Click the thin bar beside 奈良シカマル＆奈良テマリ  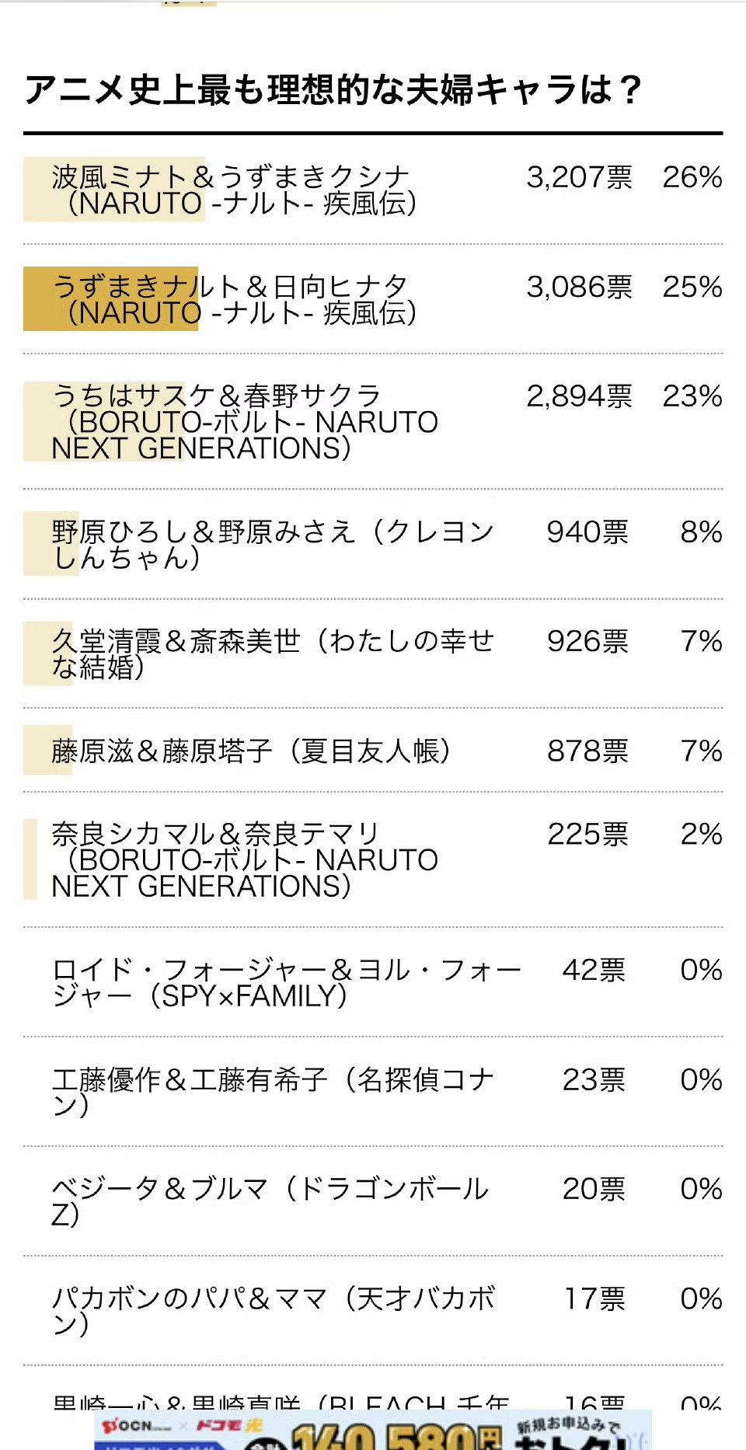30,859
